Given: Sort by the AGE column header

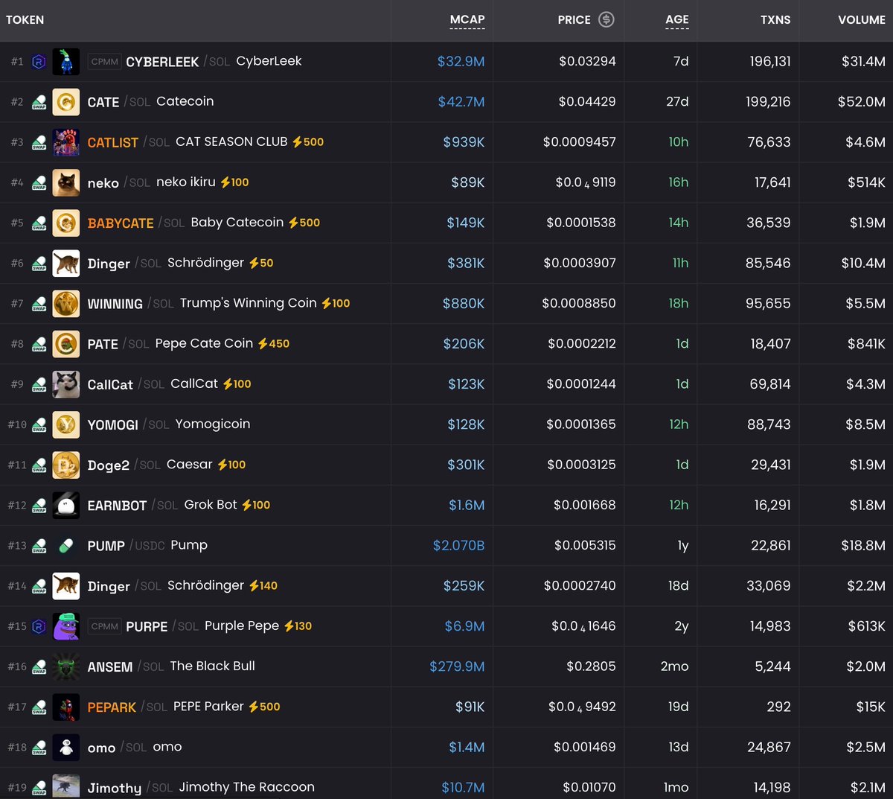Looking at the screenshot, I should click(x=677, y=19).
